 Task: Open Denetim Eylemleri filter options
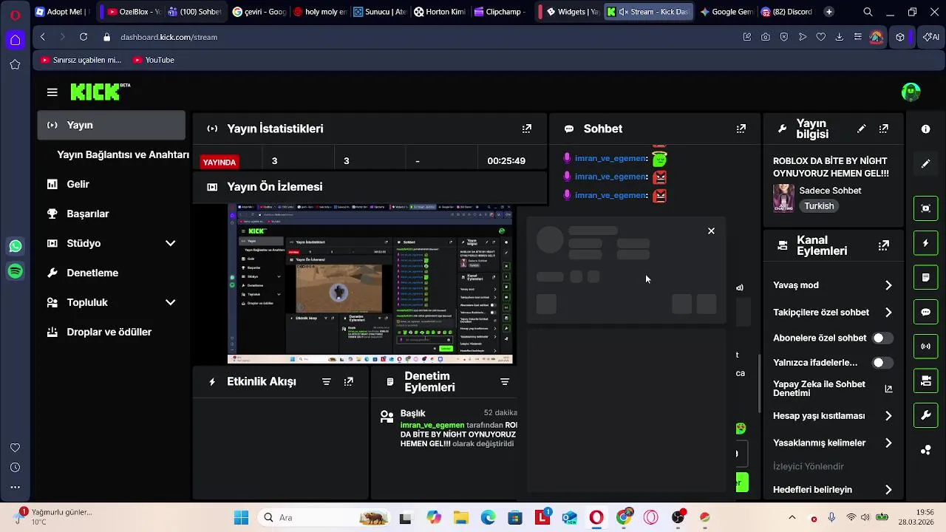point(505,382)
